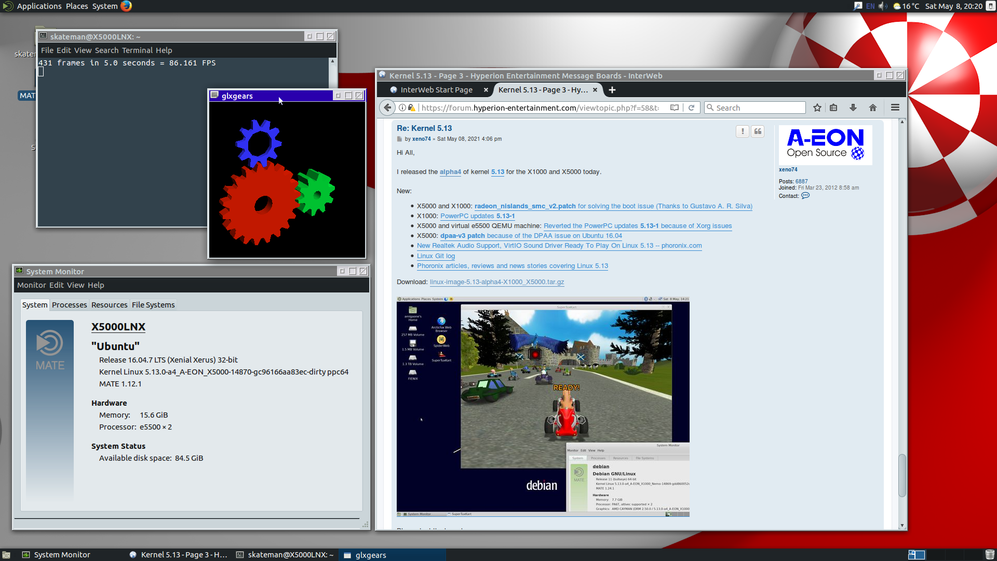Image resolution: width=997 pixels, height=561 pixels.
Task: Open the System menu in top panel
Action: coord(105,6)
